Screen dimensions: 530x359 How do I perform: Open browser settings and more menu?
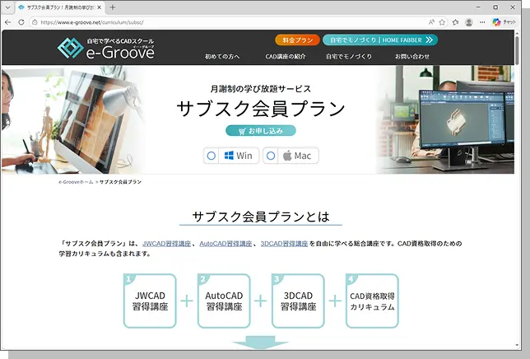click(x=482, y=22)
